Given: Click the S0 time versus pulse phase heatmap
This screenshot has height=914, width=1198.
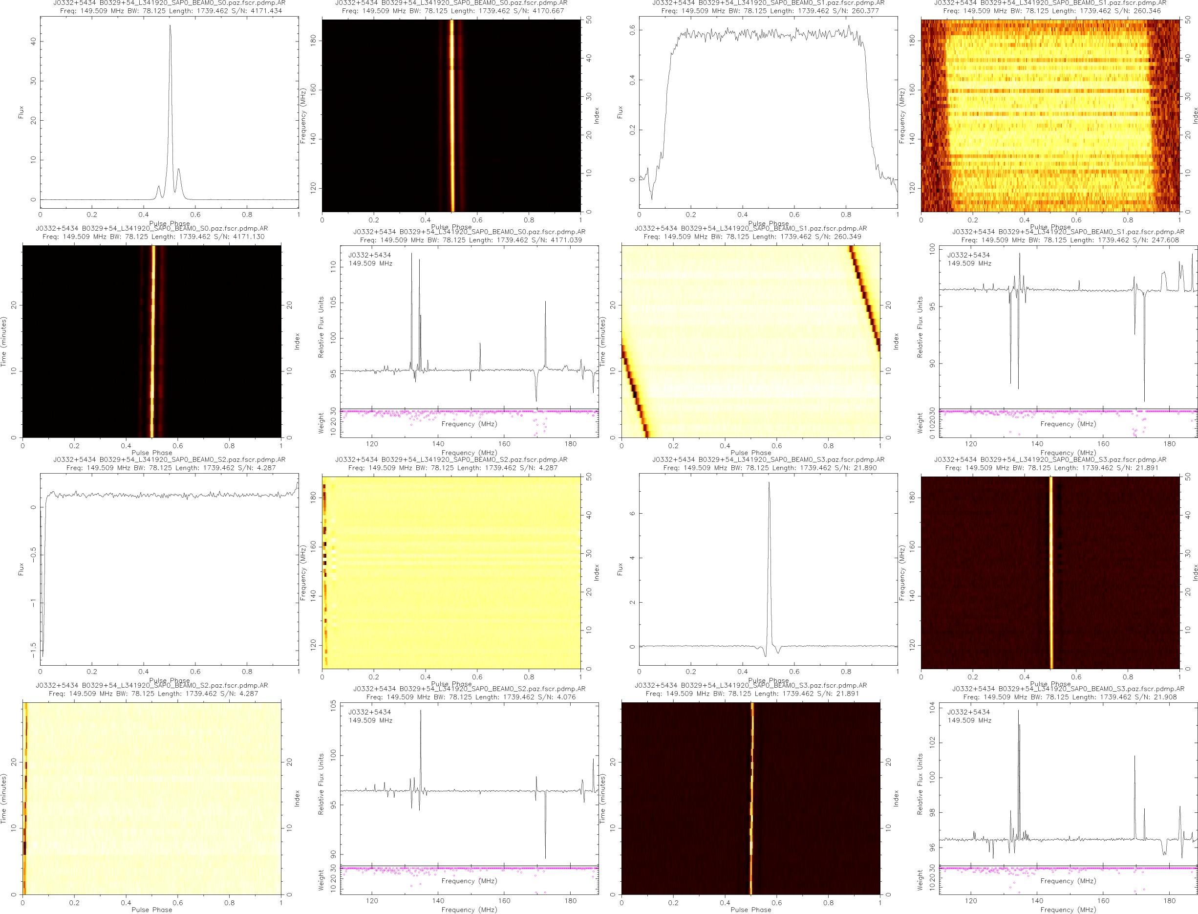Looking at the screenshot, I should point(152,341).
